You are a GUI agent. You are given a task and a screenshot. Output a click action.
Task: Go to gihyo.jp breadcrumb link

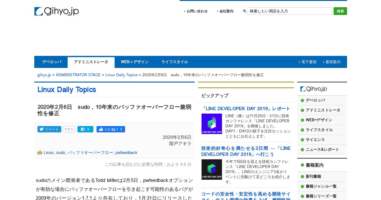44,75
